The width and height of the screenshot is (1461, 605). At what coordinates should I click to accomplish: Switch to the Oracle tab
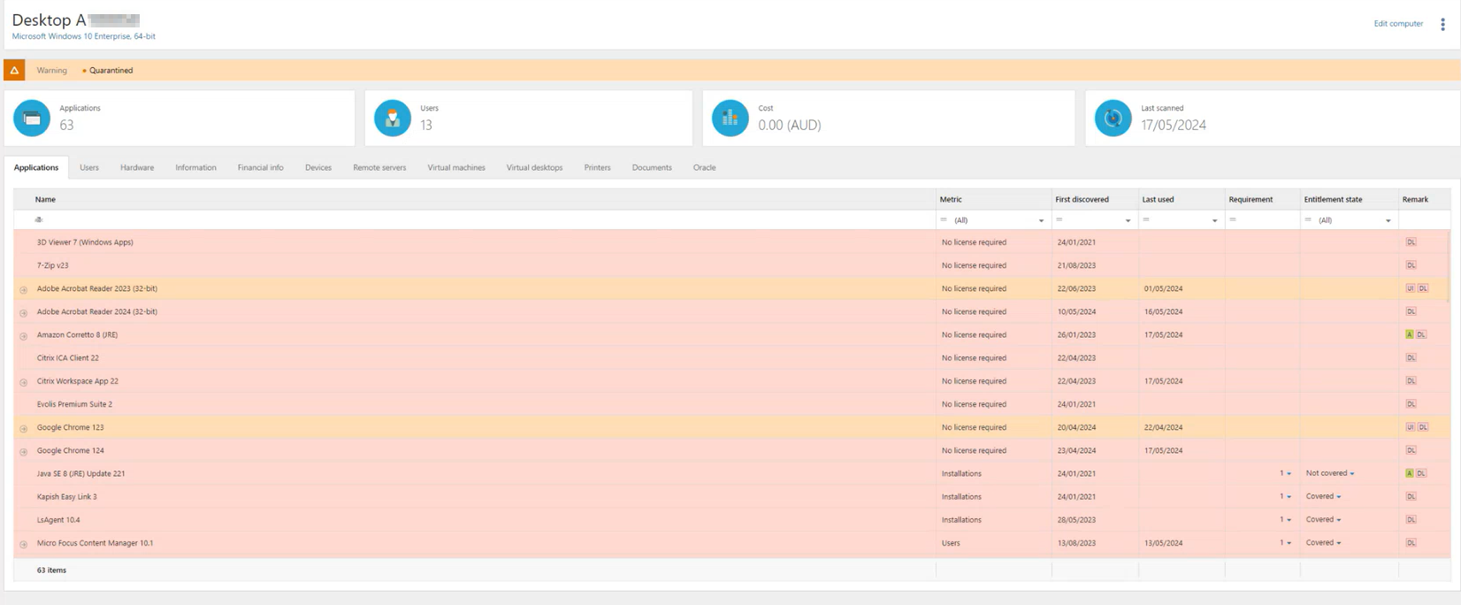(704, 167)
